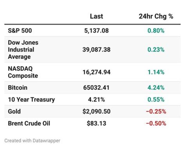Select the Bitcoin row label
Image resolution: width=185 pixels, height=148 pixels.
pyautogui.click(x=17, y=88)
